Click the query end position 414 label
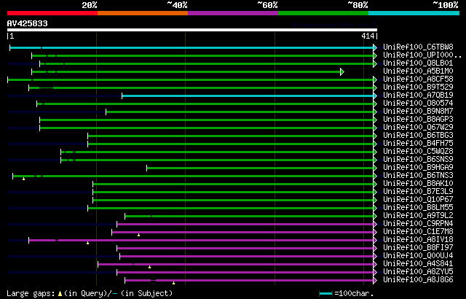This screenshot has height=299, width=466. click(368, 36)
